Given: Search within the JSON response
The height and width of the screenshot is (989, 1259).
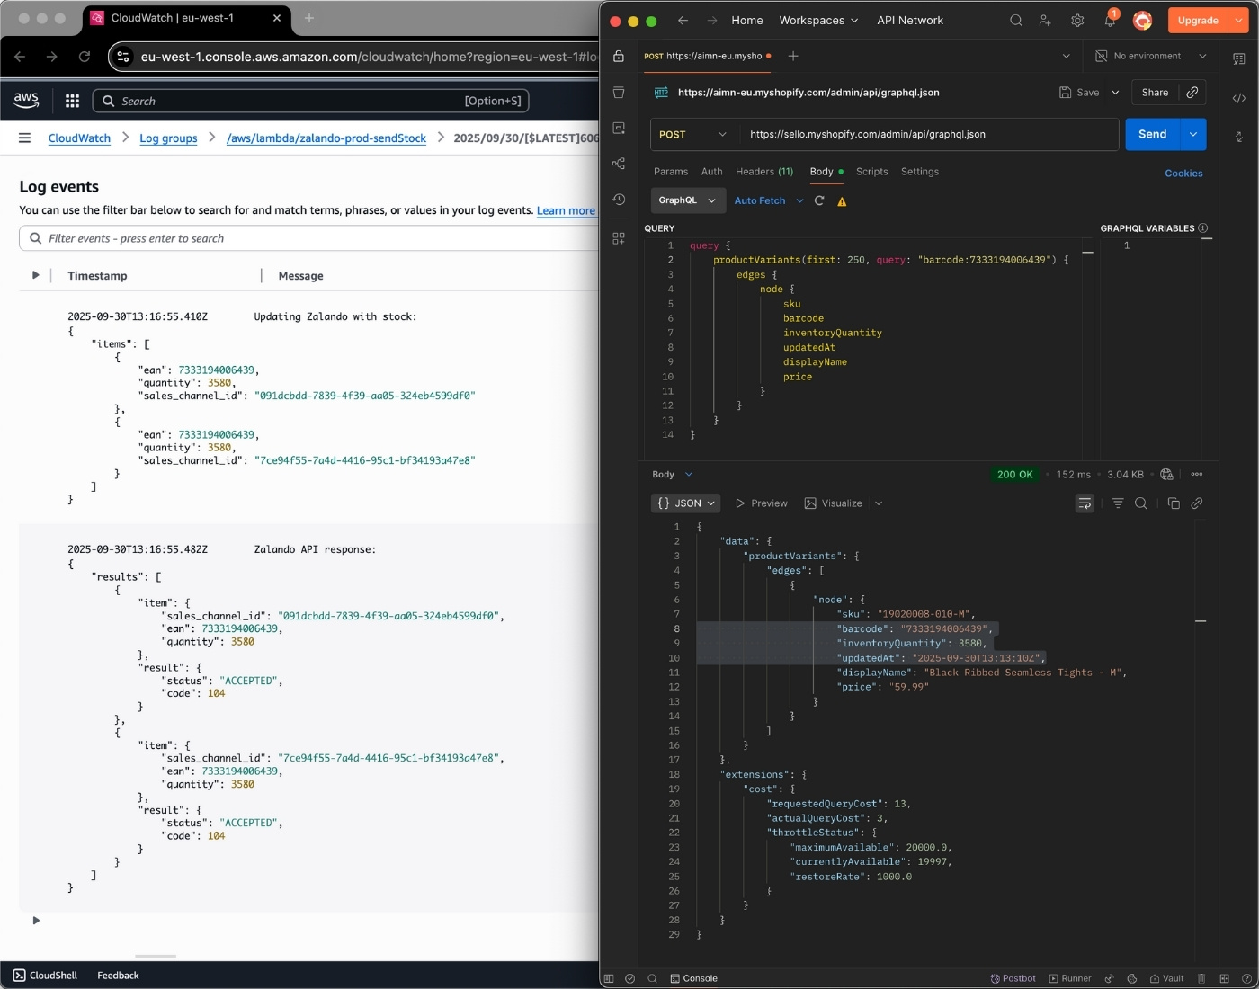Looking at the screenshot, I should (x=1141, y=503).
